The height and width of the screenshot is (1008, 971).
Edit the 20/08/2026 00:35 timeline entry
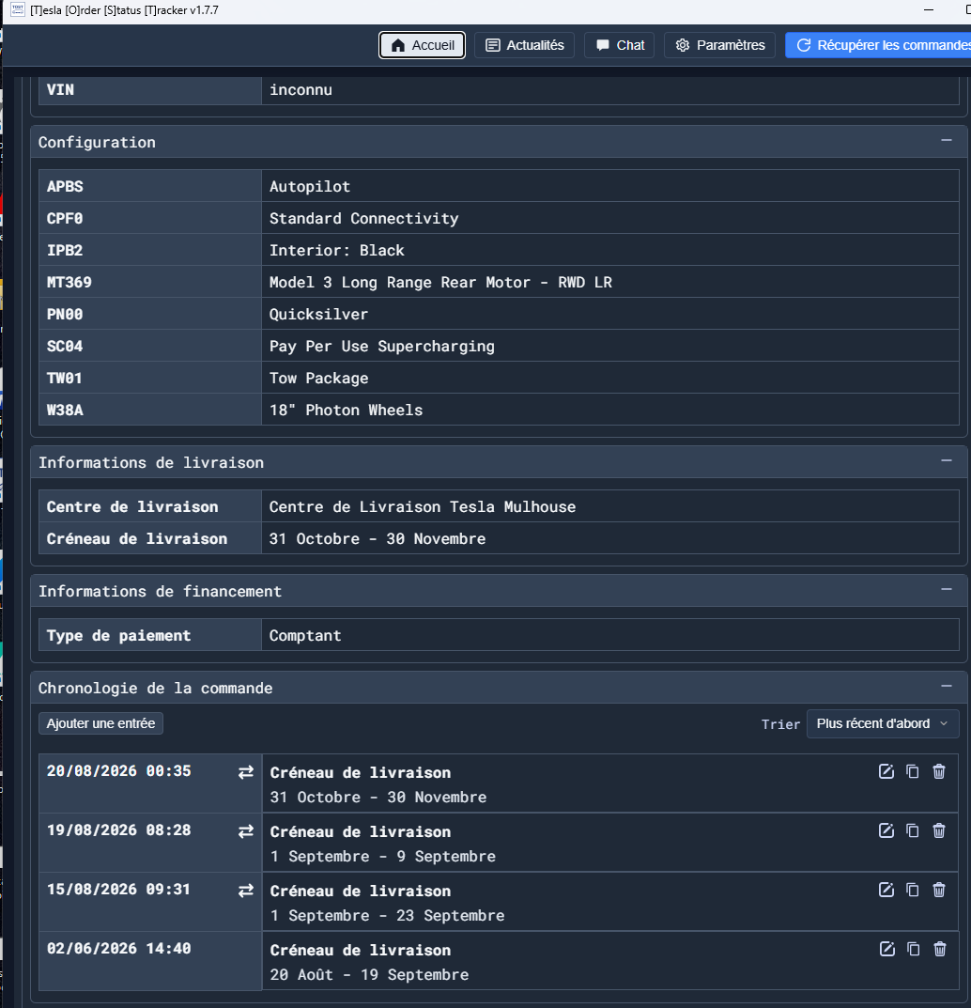[x=886, y=771]
